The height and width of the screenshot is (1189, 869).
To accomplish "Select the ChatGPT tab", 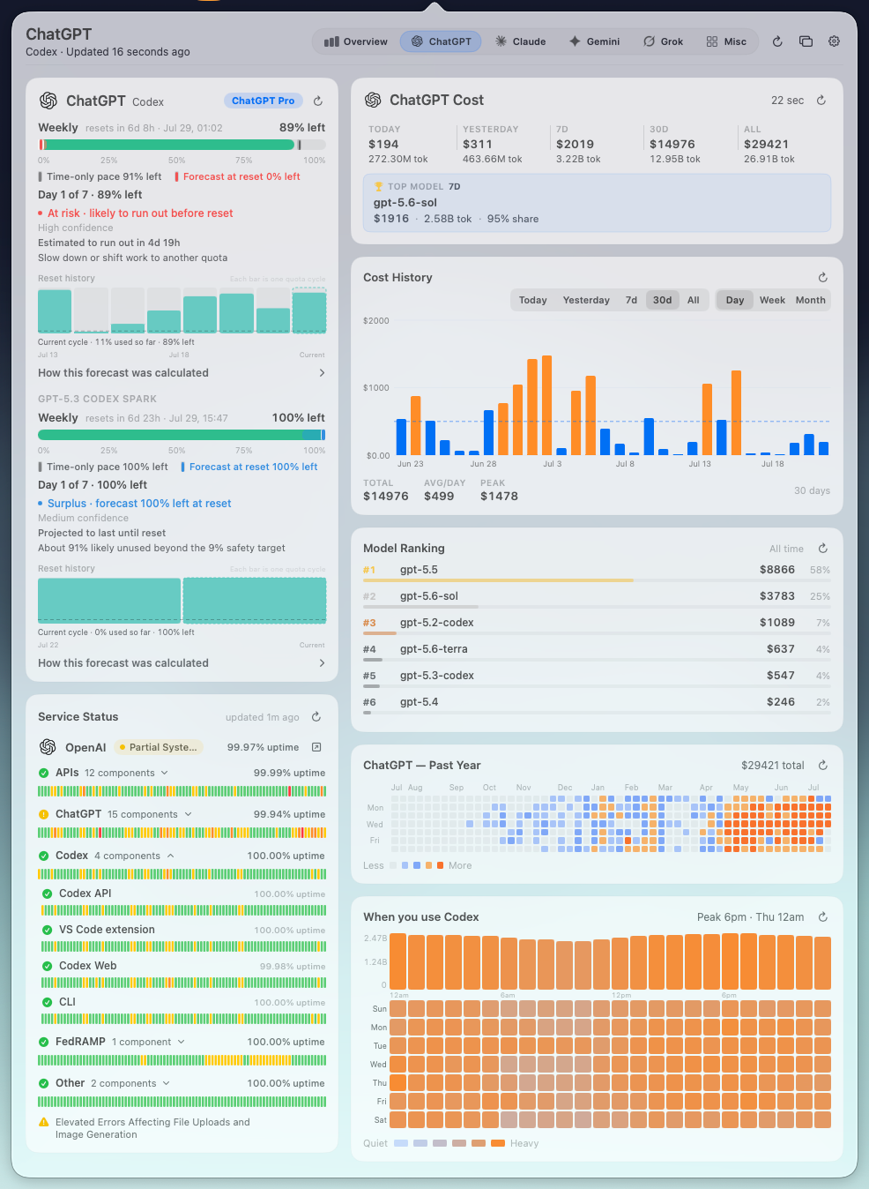I will click(441, 41).
